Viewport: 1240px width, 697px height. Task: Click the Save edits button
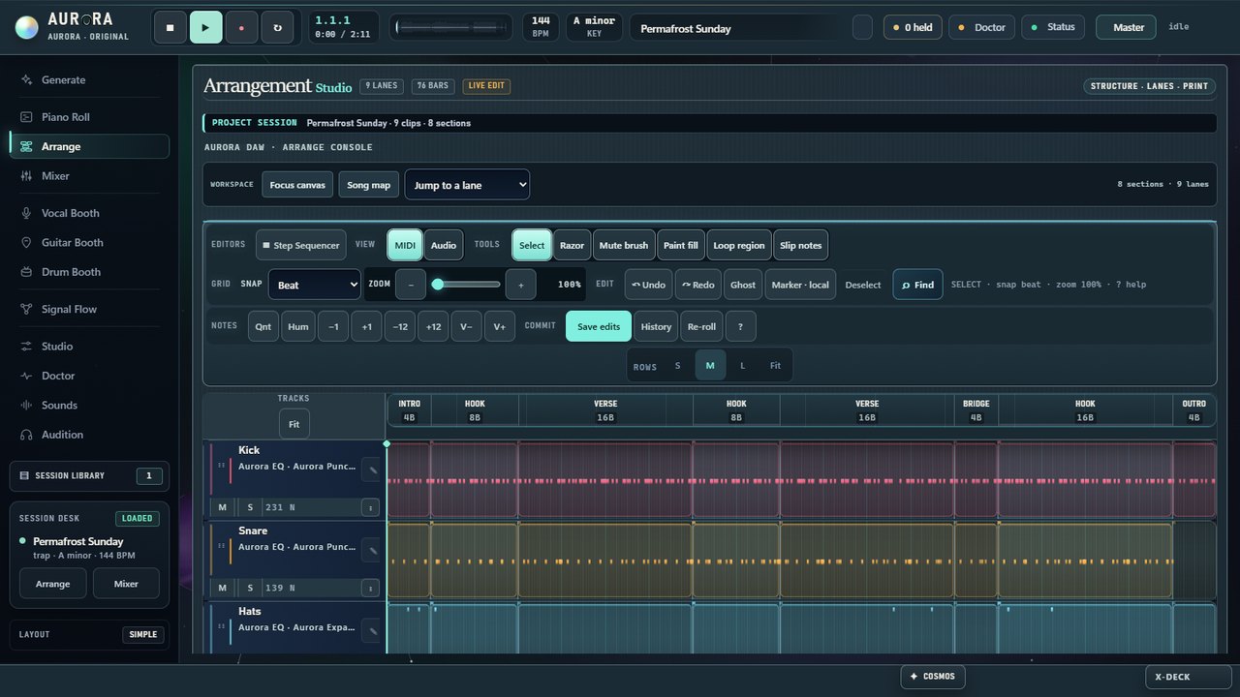click(x=599, y=326)
